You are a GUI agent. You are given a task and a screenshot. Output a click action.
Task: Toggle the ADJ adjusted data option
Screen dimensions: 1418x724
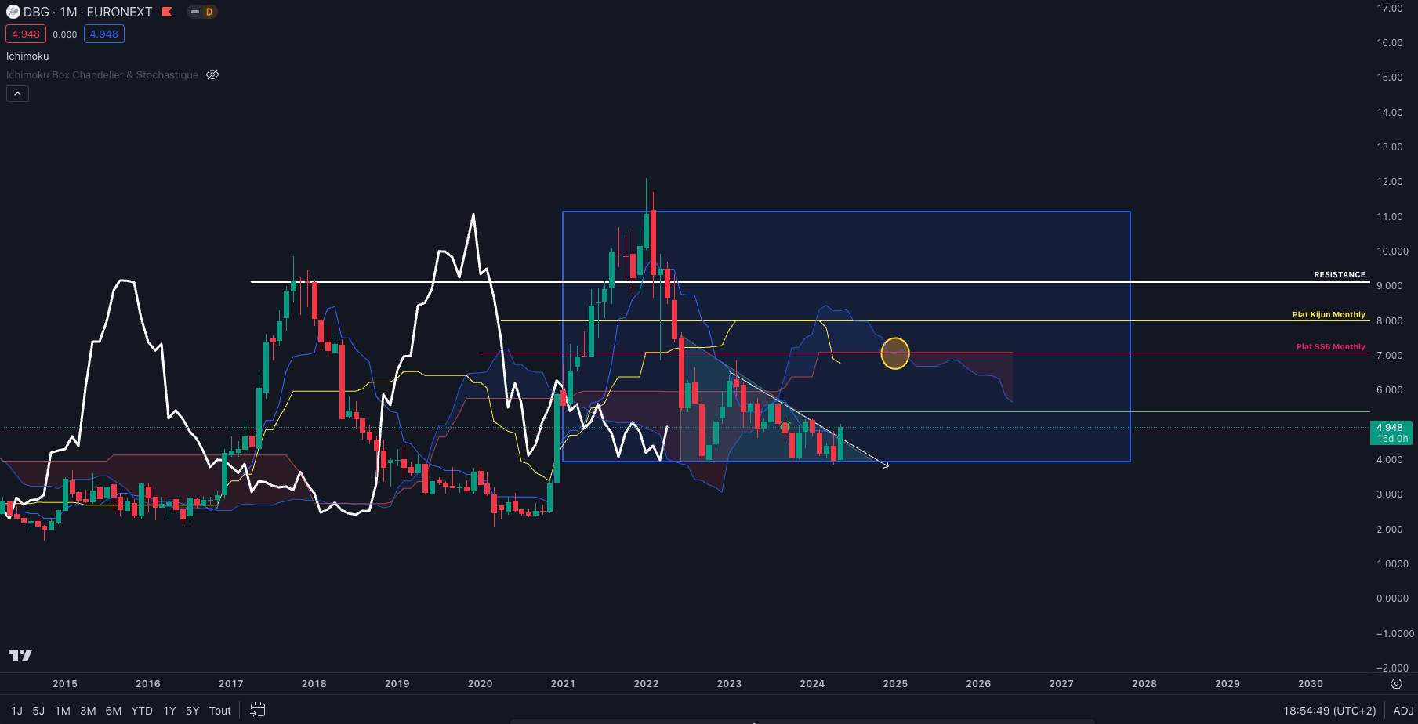(x=1403, y=711)
